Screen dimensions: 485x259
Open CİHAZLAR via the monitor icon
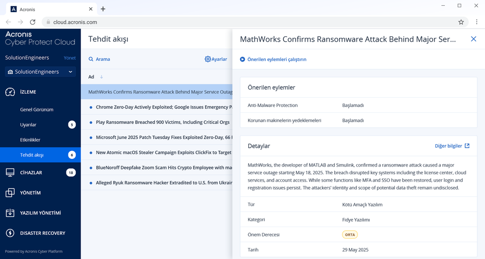tap(10, 172)
